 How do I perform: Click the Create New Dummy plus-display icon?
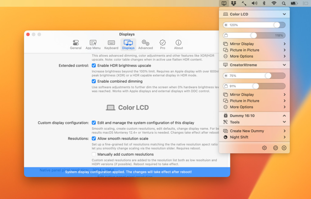[x=226, y=131]
